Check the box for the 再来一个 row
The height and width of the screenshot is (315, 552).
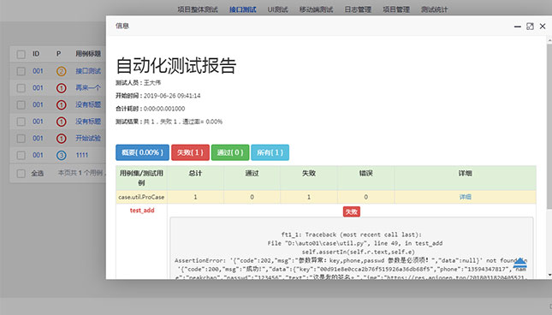tap(21, 88)
